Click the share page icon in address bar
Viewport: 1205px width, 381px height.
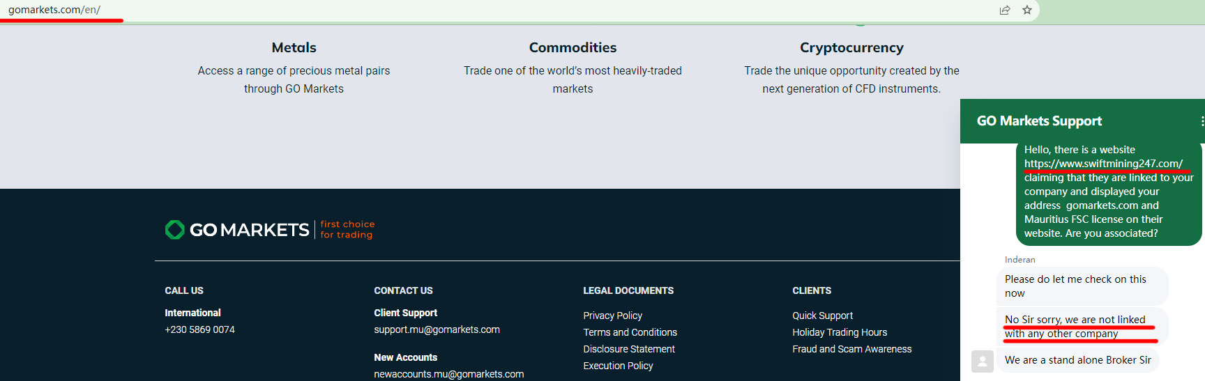[x=1005, y=10]
